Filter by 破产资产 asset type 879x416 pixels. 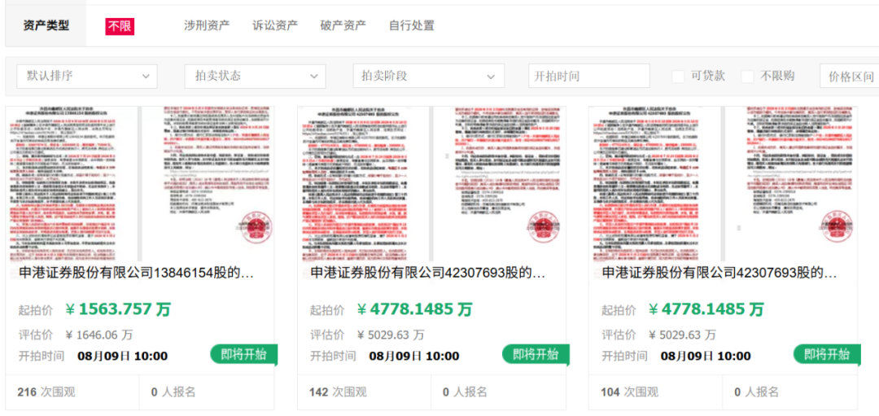(x=343, y=26)
